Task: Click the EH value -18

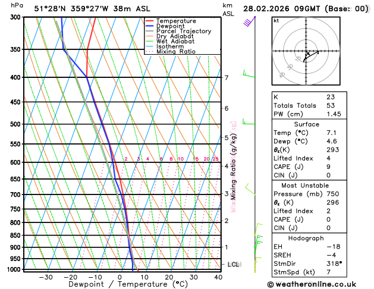Action: click(x=334, y=247)
